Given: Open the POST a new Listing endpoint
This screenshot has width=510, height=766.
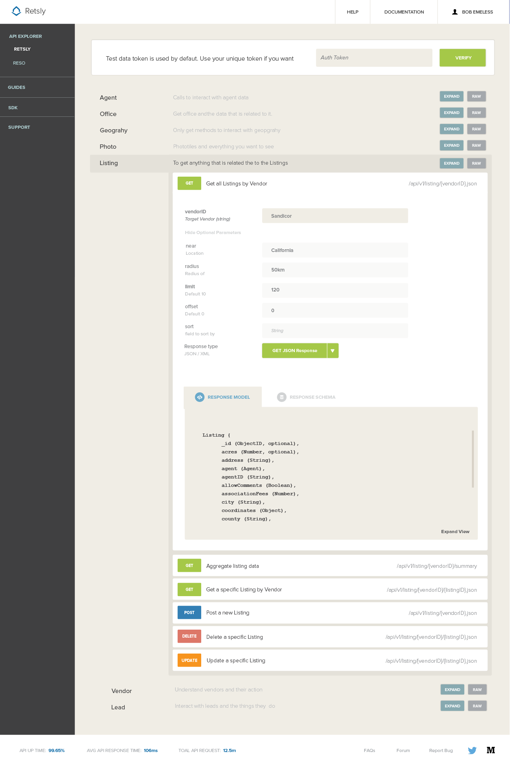Looking at the screenshot, I should coord(330,613).
